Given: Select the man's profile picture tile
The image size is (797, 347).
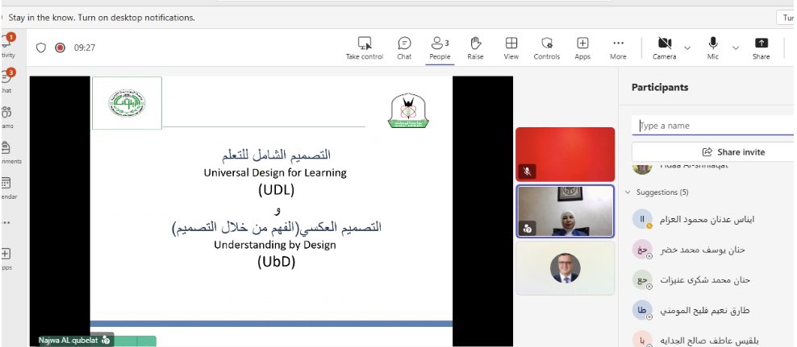Looking at the screenshot, I should [565, 268].
